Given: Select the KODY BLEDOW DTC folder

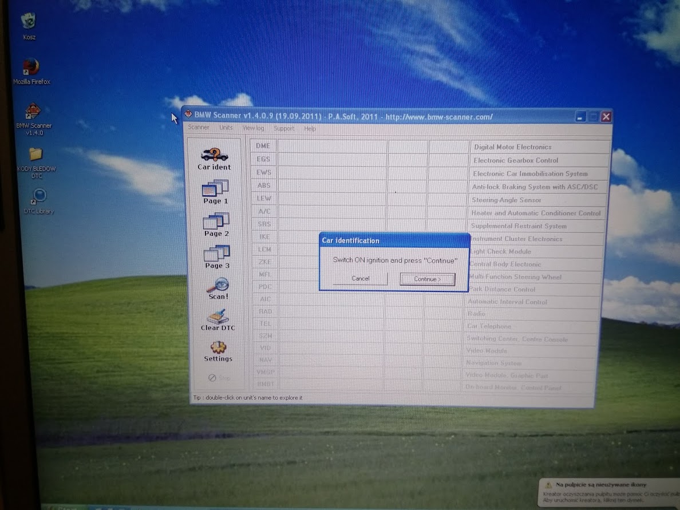Looking at the screenshot, I should (x=35, y=155).
